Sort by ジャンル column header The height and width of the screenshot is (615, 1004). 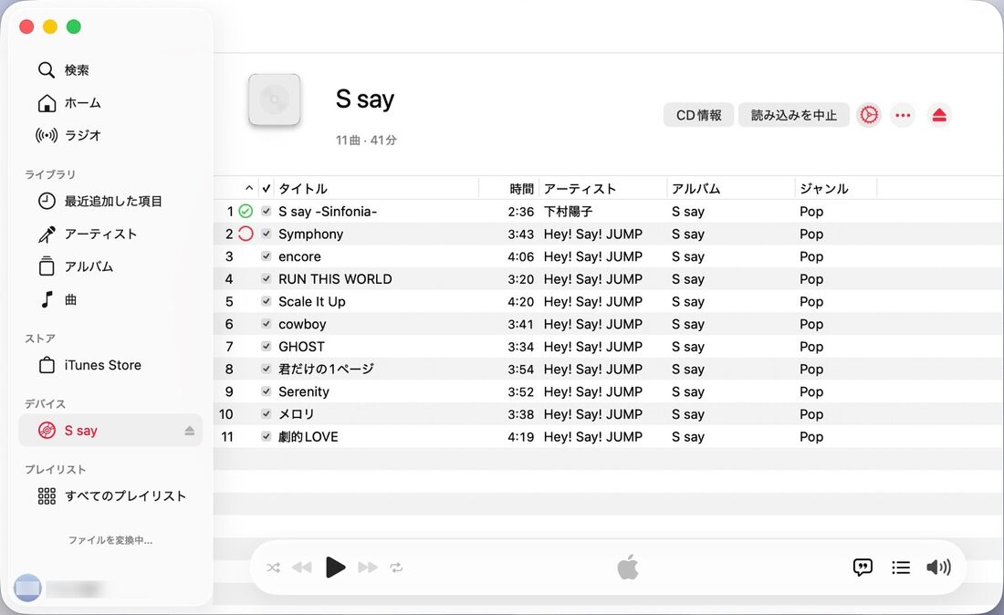pyautogui.click(x=824, y=189)
